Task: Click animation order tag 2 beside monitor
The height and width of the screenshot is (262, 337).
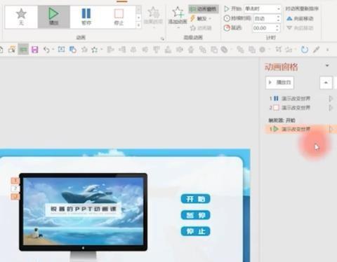Action: click(x=15, y=188)
